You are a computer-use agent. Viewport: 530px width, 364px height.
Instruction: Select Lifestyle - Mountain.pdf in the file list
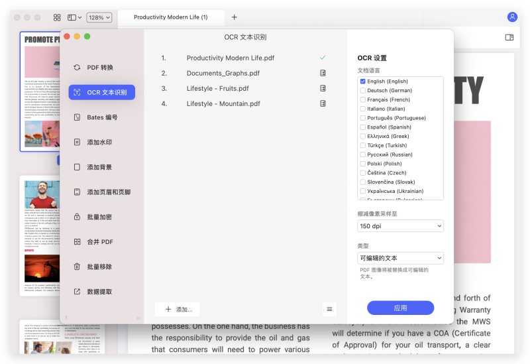[x=223, y=103]
